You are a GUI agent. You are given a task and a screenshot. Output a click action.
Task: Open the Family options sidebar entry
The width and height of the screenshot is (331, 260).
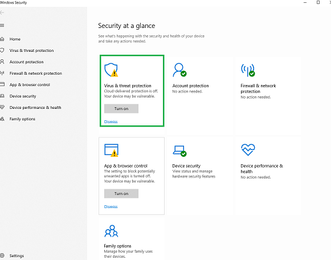(x=22, y=119)
